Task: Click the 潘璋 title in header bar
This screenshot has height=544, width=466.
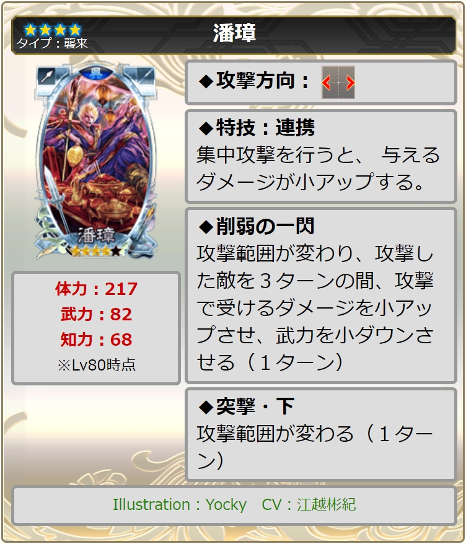Action: click(x=234, y=33)
